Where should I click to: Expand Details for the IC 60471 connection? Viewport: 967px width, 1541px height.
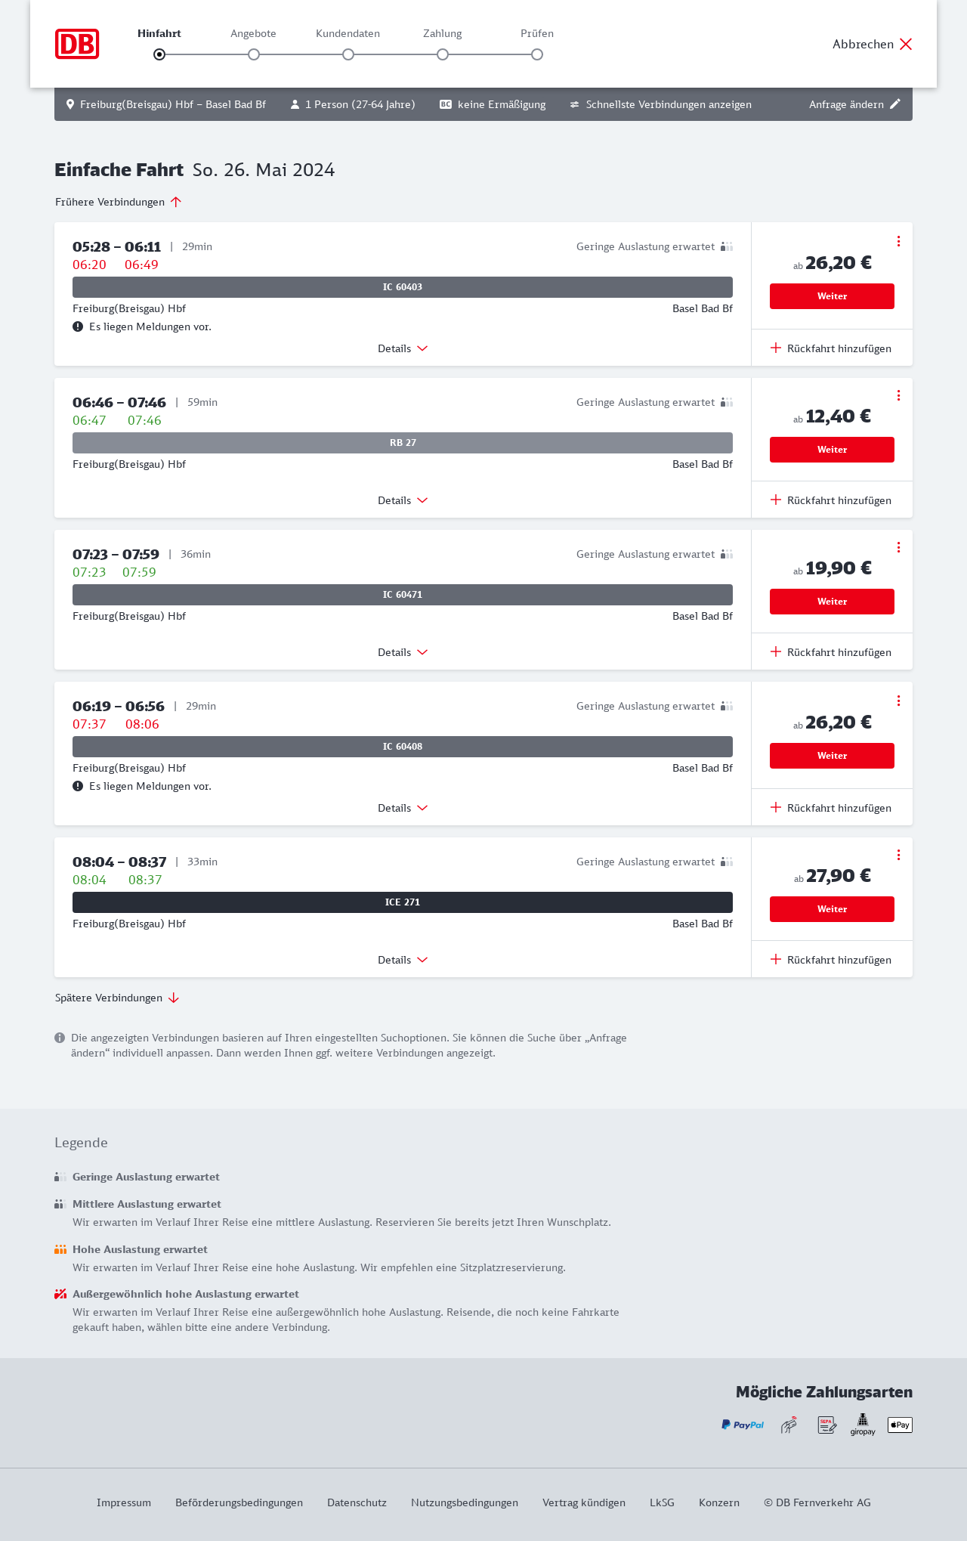(x=403, y=652)
